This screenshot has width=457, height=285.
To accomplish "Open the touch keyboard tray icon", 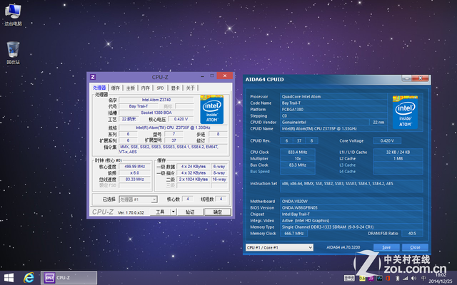I will [349, 279].
